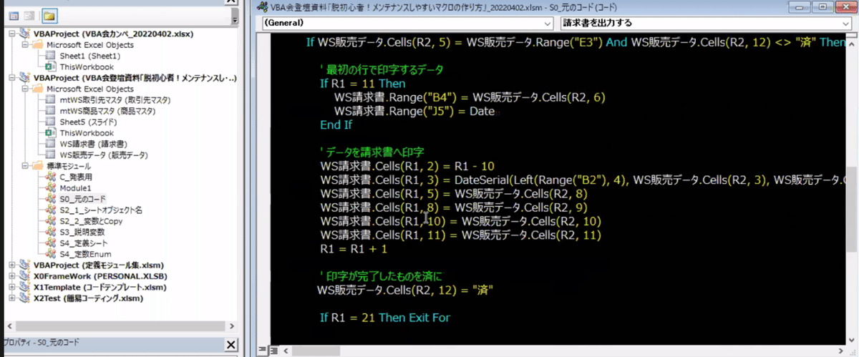Select the S2_2_変数とCopy module
This screenshot has height=357, width=859.
click(92, 221)
